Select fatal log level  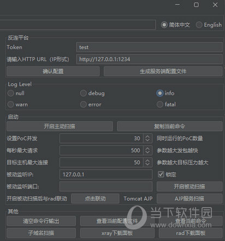tap(160, 104)
